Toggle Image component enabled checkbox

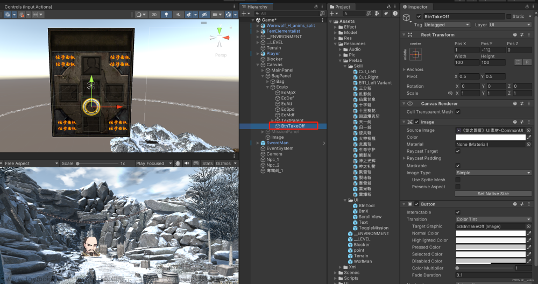coord(416,122)
